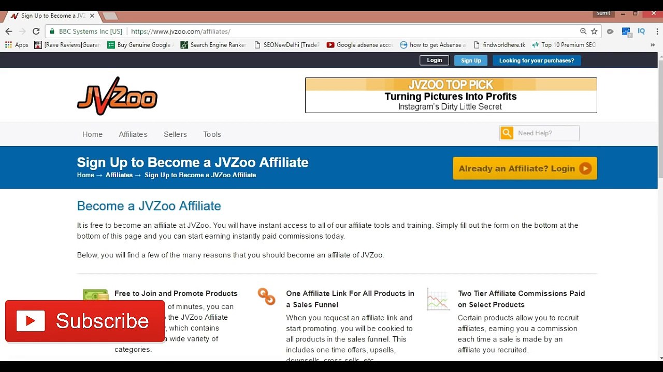Click the blue Sign Up button
Image resolution: width=663 pixels, height=372 pixels.
(471, 60)
